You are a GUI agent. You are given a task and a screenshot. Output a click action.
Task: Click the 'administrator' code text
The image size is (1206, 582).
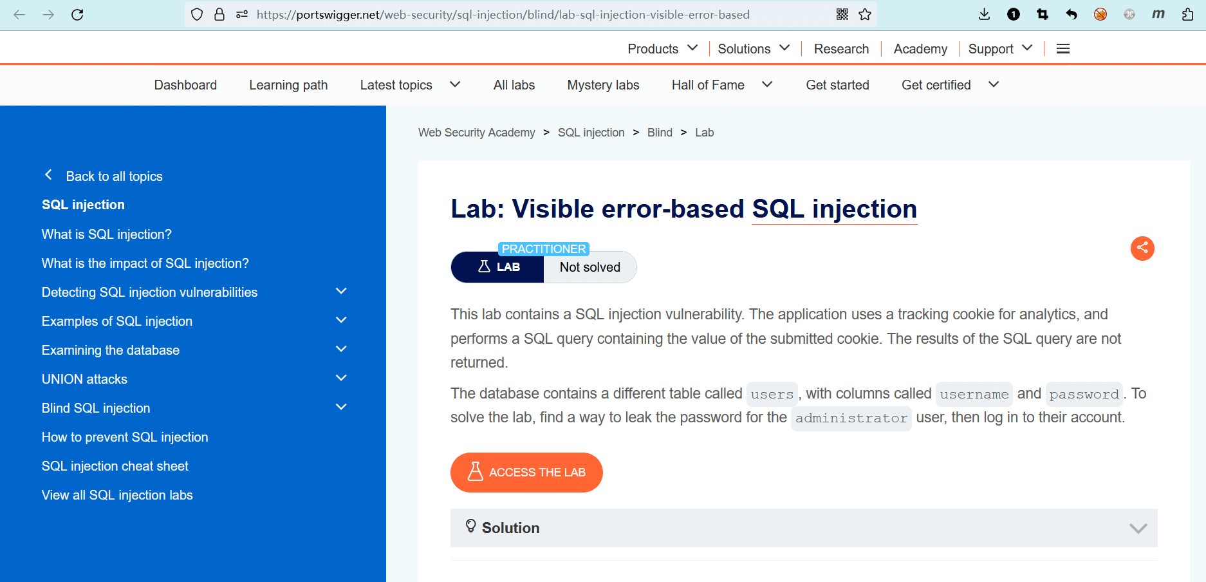(851, 418)
